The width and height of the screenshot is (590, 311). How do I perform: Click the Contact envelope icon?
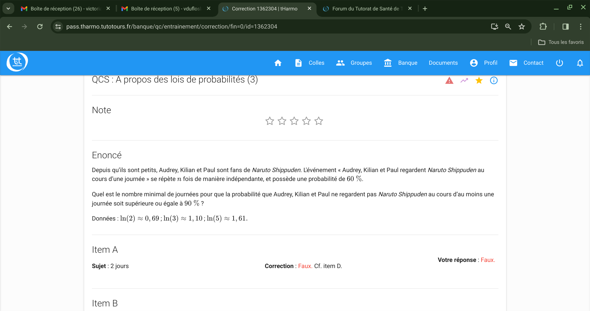[x=513, y=63]
